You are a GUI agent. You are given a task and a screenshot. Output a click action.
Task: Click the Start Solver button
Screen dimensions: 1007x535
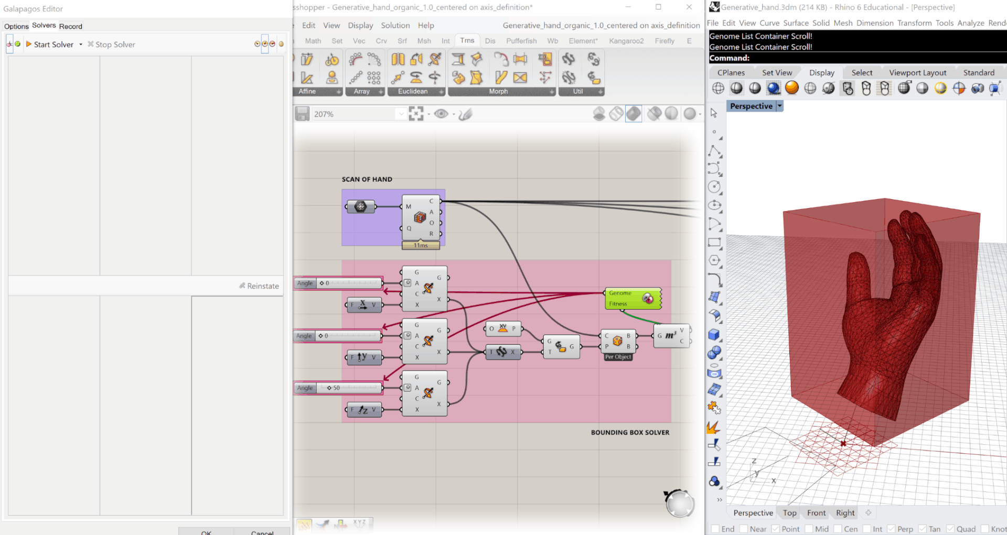[49, 45]
